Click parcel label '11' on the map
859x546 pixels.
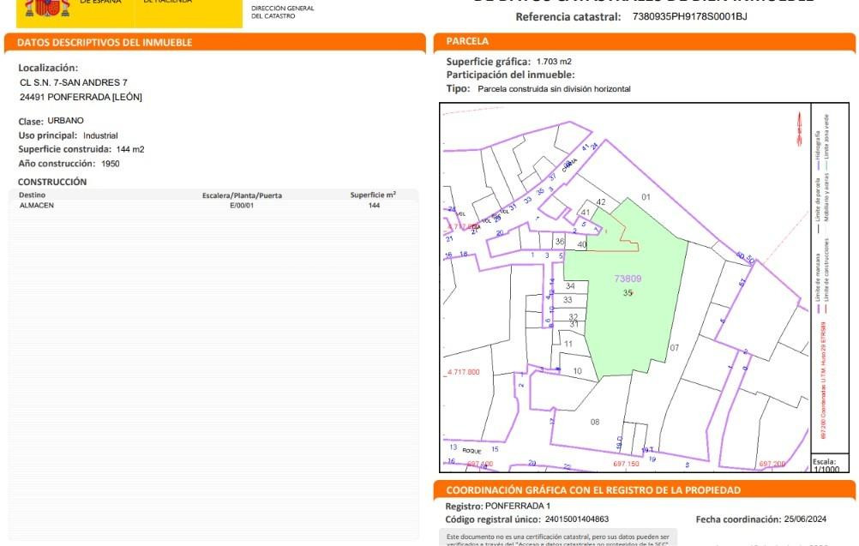(x=568, y=344)
